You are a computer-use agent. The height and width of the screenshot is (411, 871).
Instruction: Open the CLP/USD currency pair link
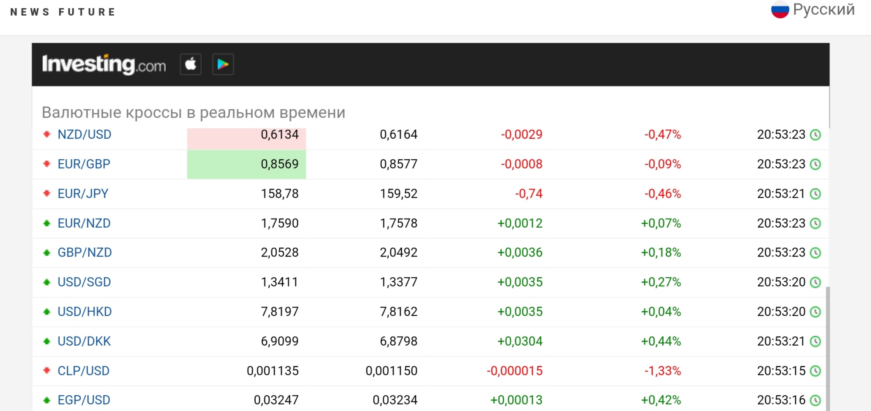coord(84,371)
